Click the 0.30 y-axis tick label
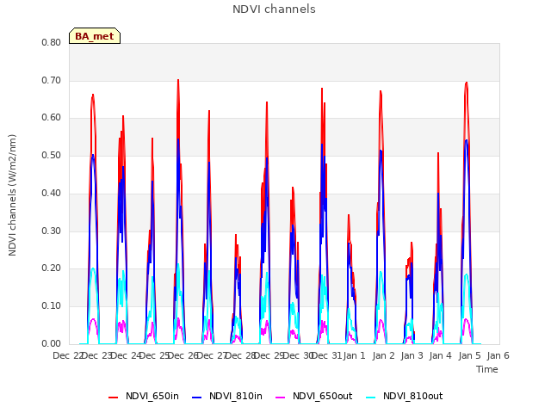This screenshot has height=413, width=551. tap(52, 231)
